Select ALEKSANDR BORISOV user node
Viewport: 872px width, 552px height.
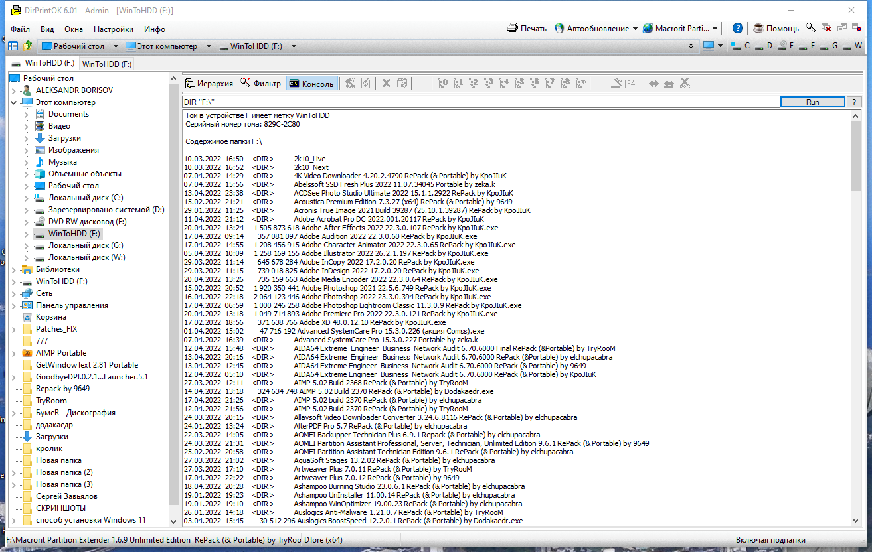(74, 90)
